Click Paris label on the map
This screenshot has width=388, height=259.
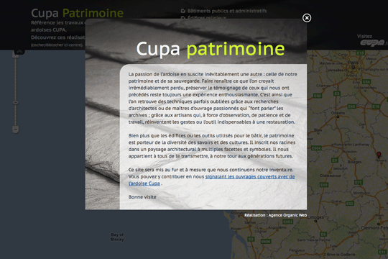click(x=353, y=63)
